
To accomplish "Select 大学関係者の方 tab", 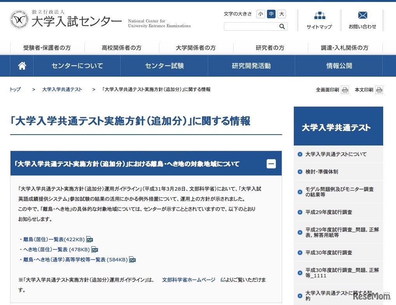I will tap(196, 47).
